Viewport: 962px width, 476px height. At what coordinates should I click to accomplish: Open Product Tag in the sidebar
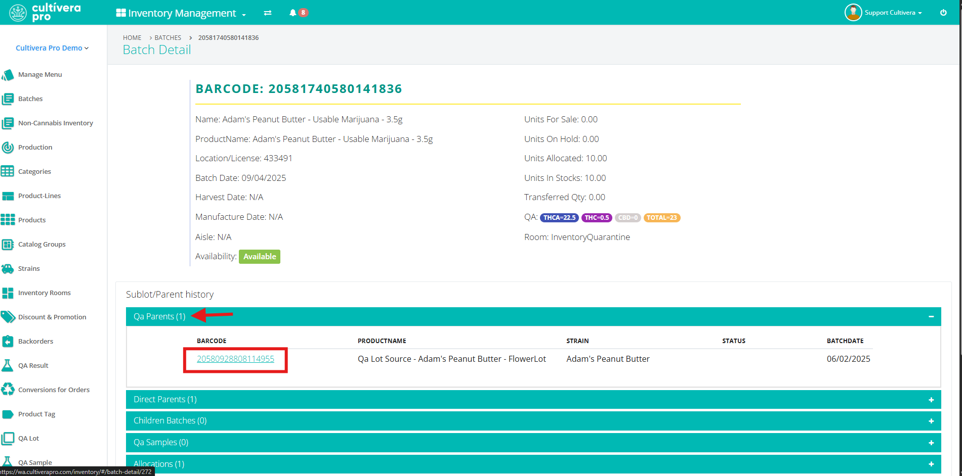click(36, 414)
